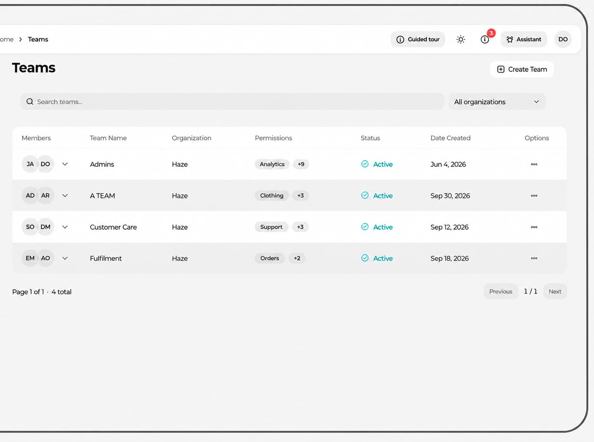The height and width of the screenshot is (442, 594).
Task: Start the Guided tour
Action: (x=418, y=39)
